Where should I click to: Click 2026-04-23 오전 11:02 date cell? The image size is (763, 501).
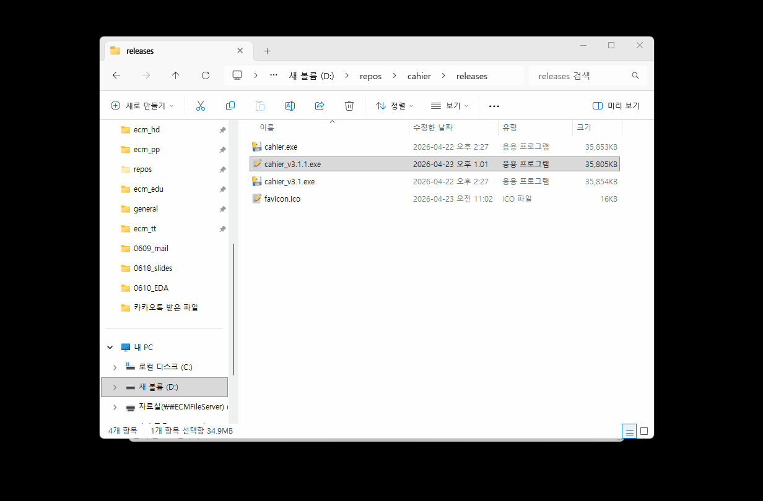coord(453,199)
